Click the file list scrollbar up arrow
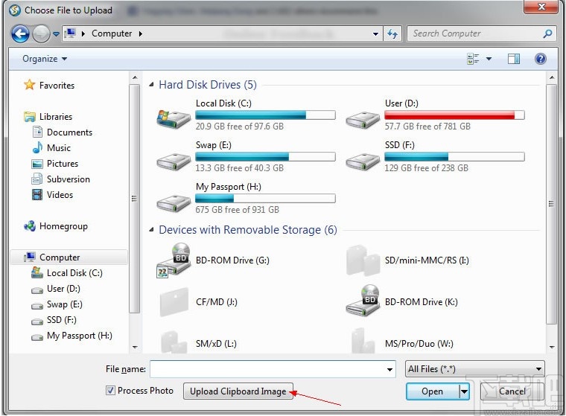This screenshot has height=416, width=566. 552,77
